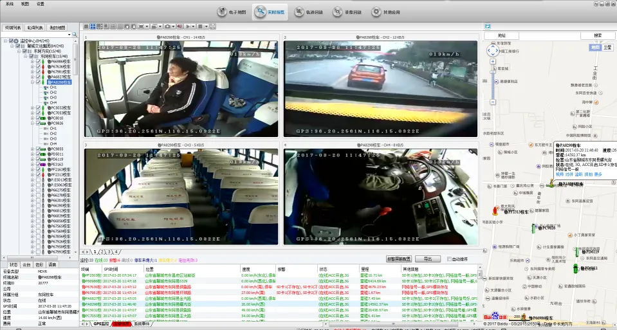Open the 其他应用 other applications module
617x330 pixels.
386,12
